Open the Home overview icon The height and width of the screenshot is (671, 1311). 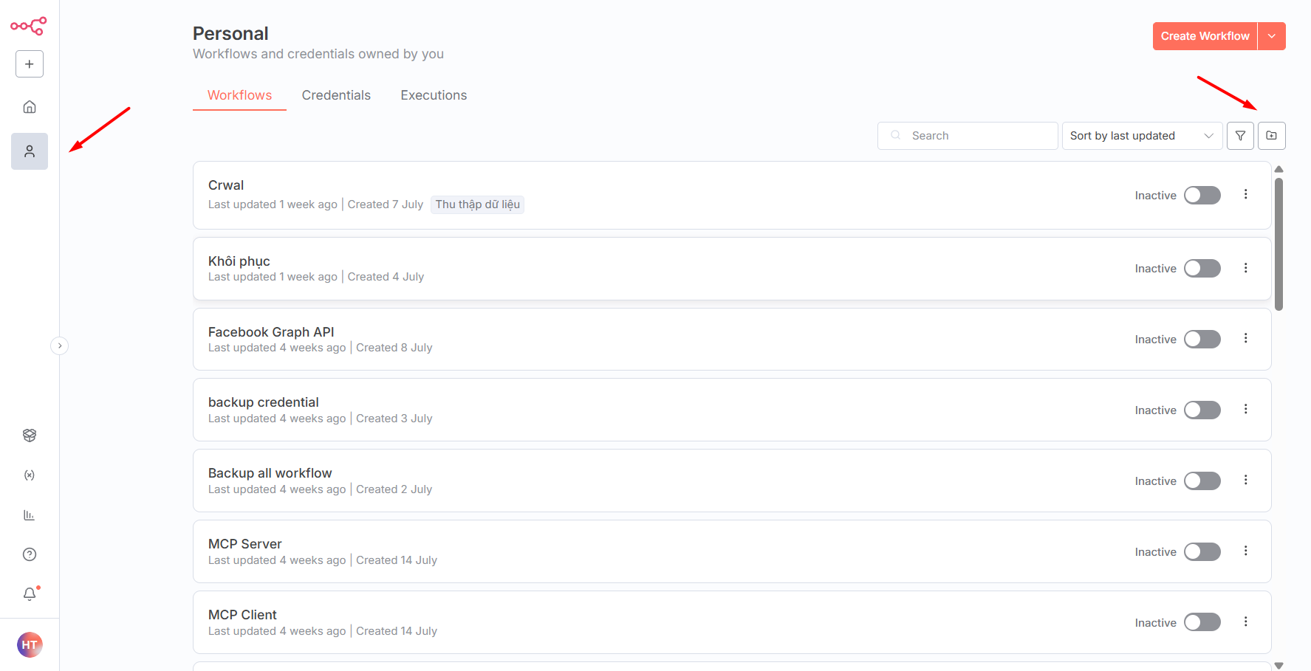pyautogui.click(x=30, y=107)
